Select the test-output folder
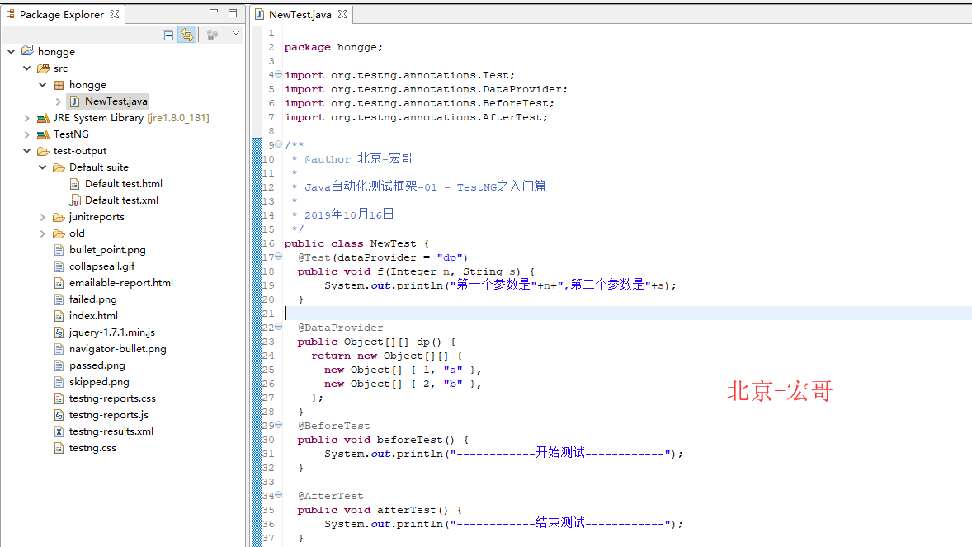The width and height of the screenshot is (972, 547). 79,151
